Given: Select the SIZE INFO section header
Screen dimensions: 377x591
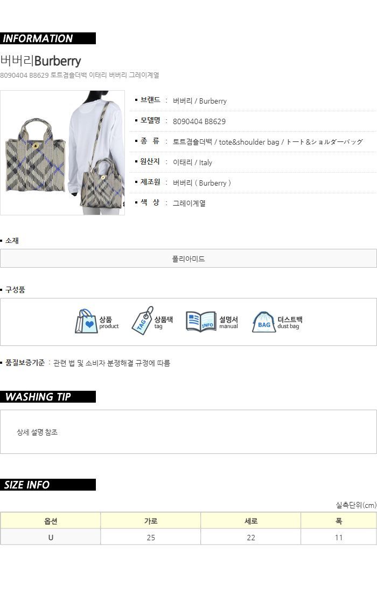Looking at the screenshot, I should point(48,485).
